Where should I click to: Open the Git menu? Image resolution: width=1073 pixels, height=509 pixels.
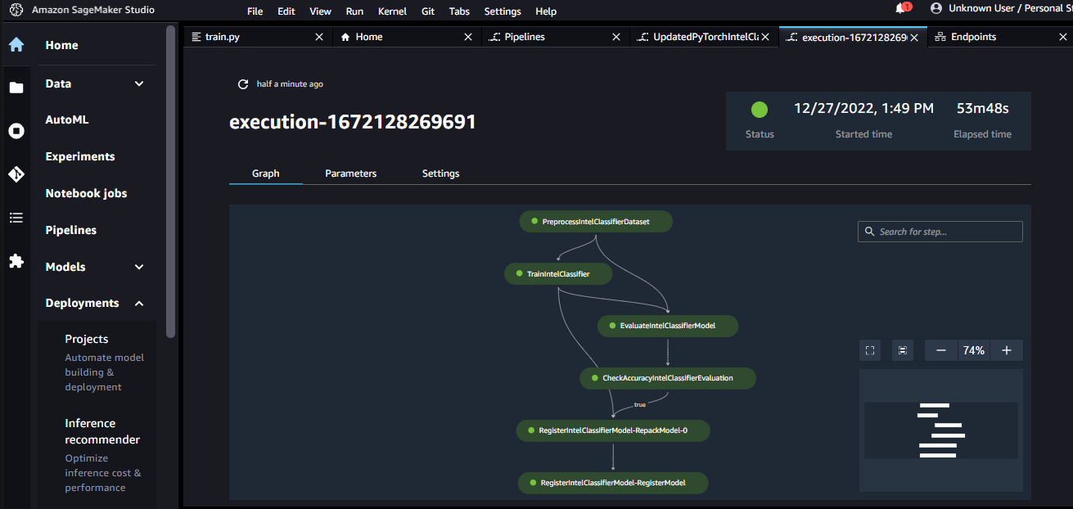coord(428,11)
